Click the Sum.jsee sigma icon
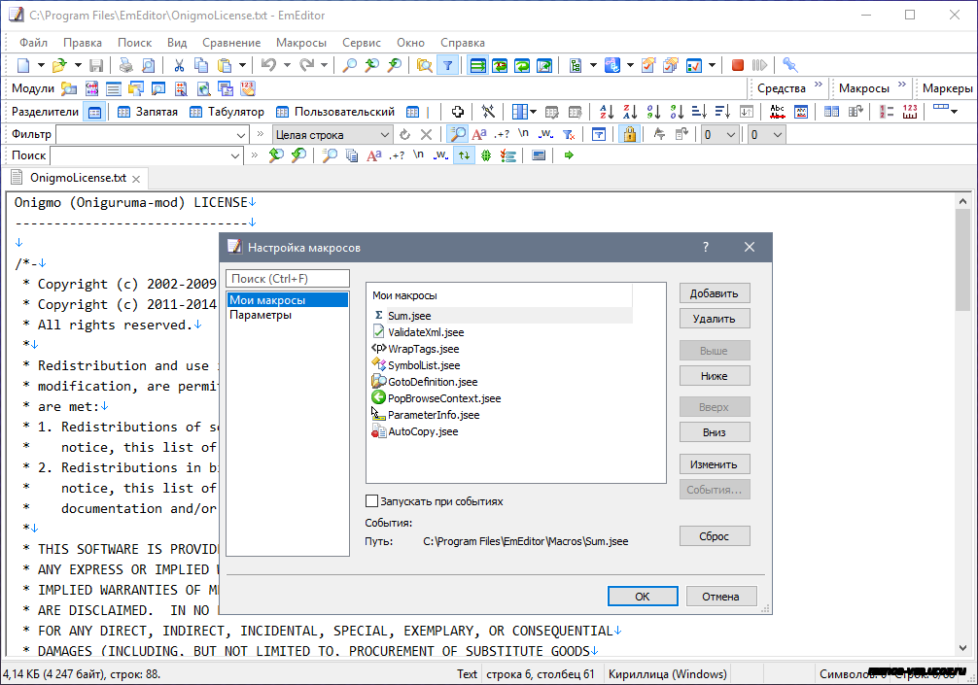The height and width of the screenshot is (685, 978). [x=378, y=316]
